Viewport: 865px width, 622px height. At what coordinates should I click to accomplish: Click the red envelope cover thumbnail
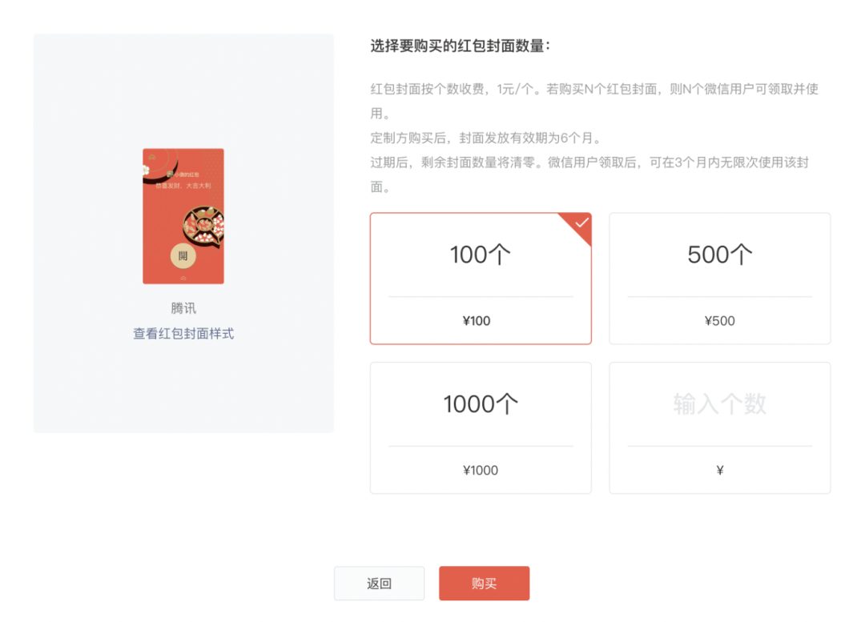pos(183,216)
